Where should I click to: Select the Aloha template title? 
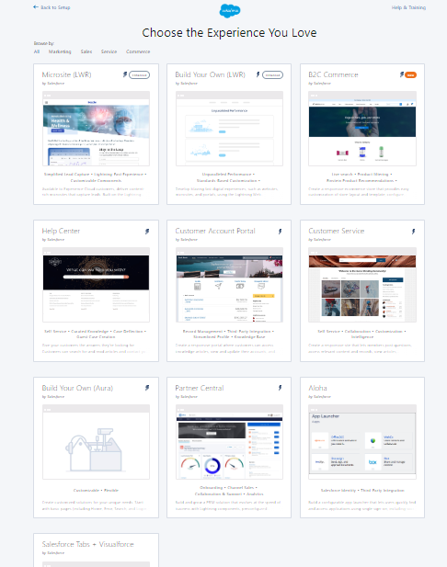coord(317,388)
